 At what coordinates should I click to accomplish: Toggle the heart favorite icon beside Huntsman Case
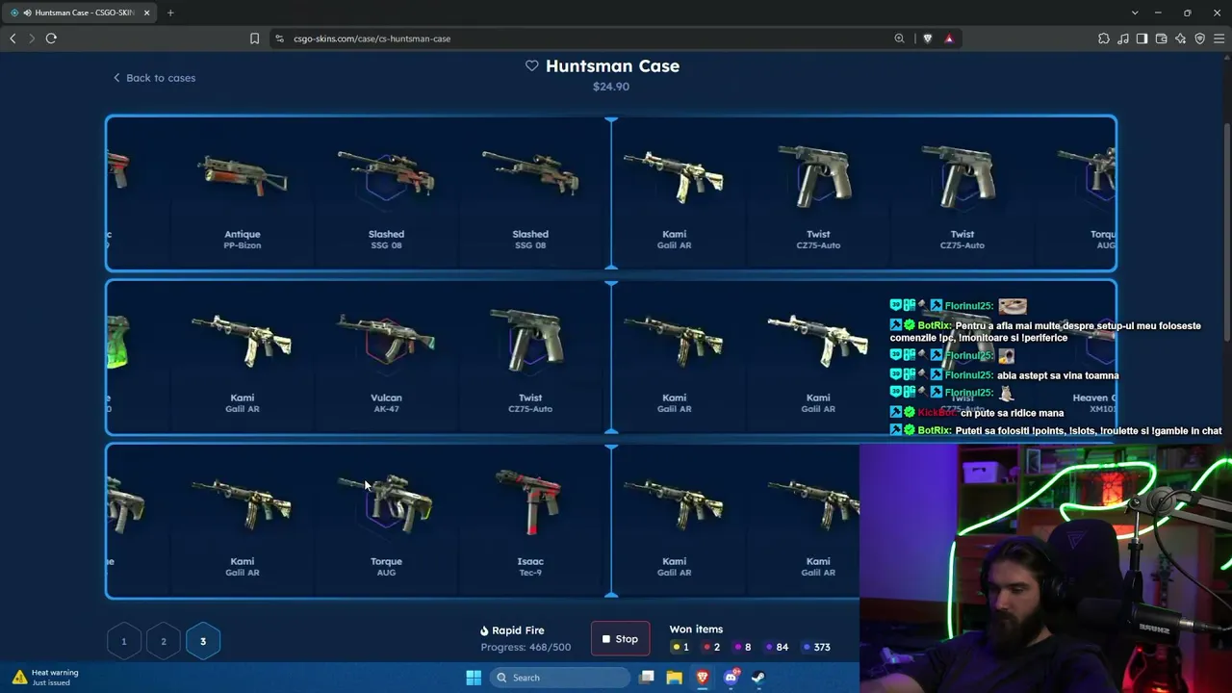tap(531, 65)
